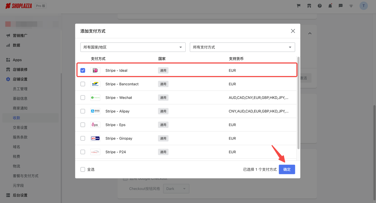The height and width of the screenshot is (203, 376).
Task: Open 店铺装修 in the sidebar
Action: [20, 70]
